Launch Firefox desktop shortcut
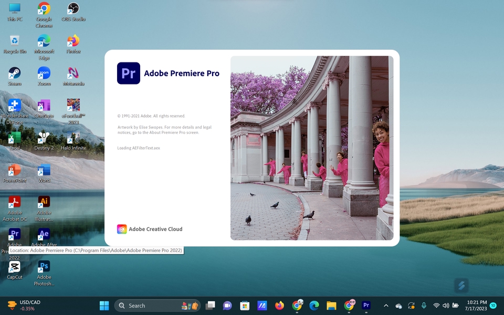The image size is (504, 315). [x=73, y=44]
